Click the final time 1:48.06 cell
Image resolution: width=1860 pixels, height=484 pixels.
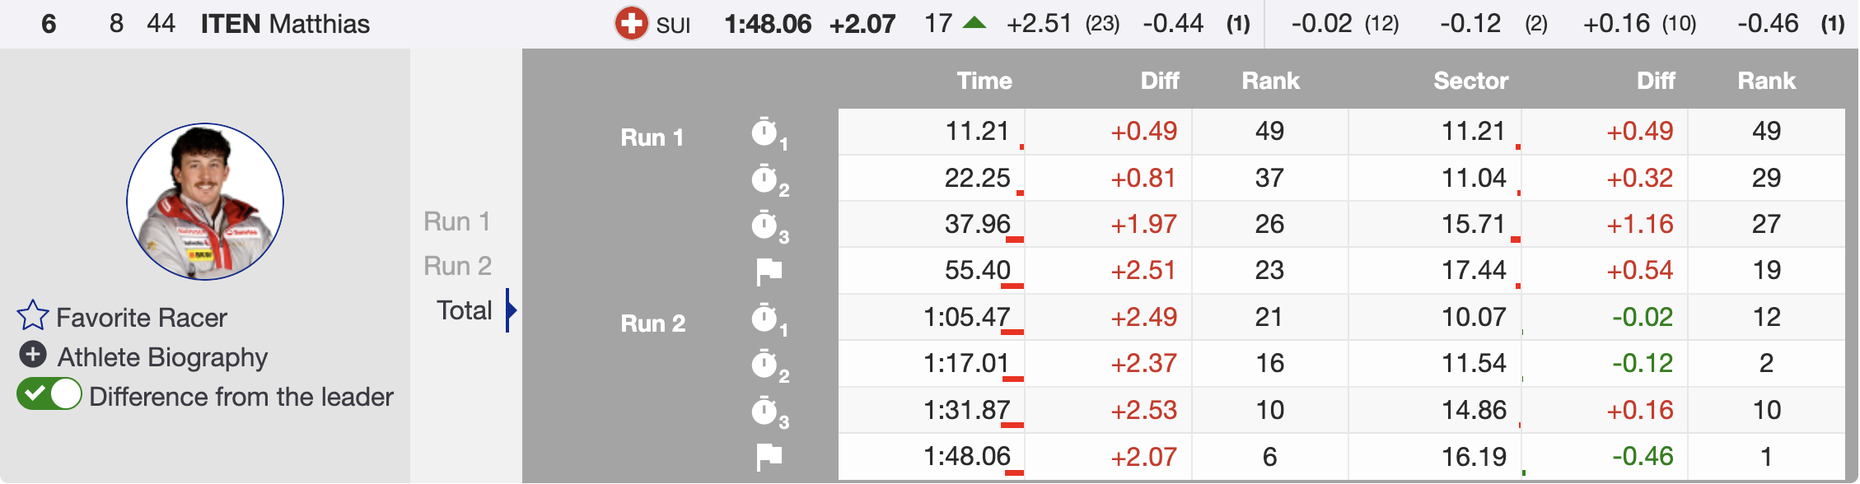pyautogui.click(x=966, y=456)
